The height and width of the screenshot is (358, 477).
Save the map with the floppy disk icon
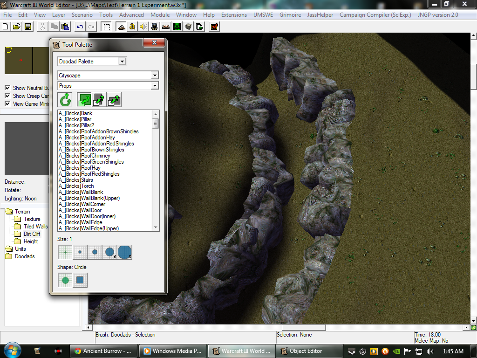click(27, 27)
